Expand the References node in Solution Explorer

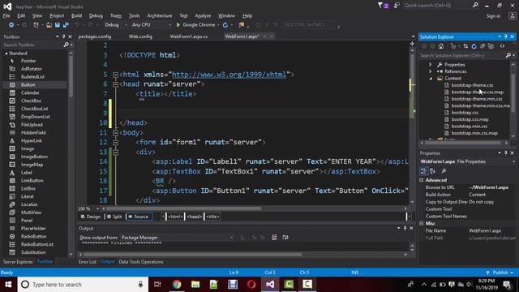431,71
